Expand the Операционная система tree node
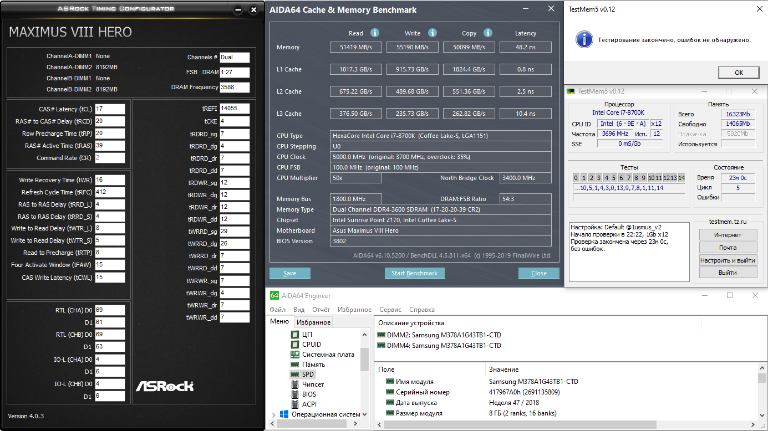This screenshot has height=431, width=768. pyautogui.click(x=273, y=414)
